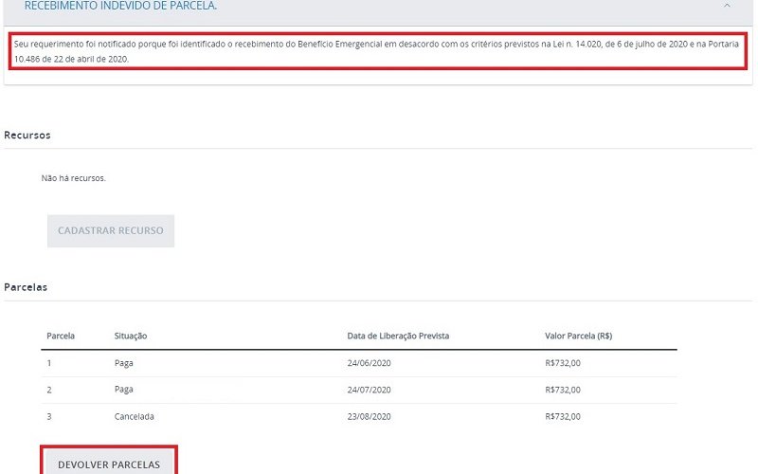Click R$732,00 value in the second parcela row
Image resolution: width=758 pixels, height=474 pixels.
point(563,390)
